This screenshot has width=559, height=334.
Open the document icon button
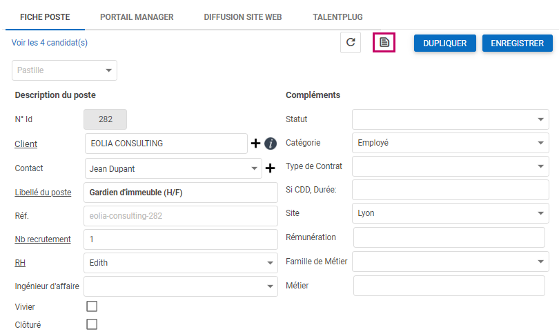coord(384,43)
